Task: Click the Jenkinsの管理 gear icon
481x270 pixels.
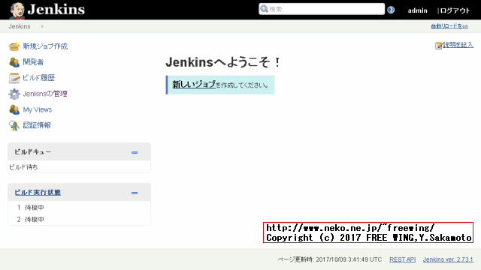Action: pos(14,94)
